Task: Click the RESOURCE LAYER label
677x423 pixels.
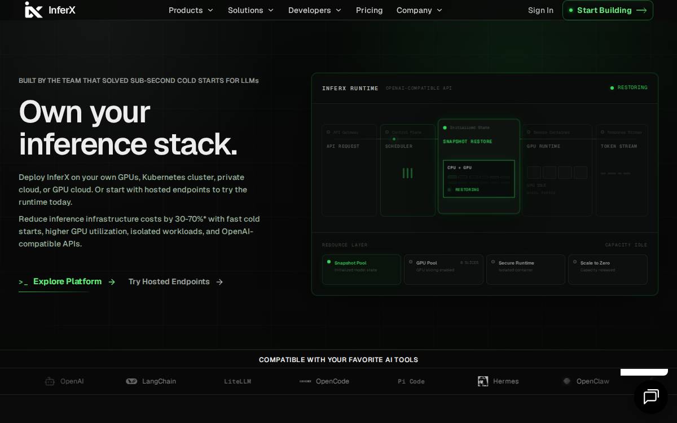Action: pos(345,245)
